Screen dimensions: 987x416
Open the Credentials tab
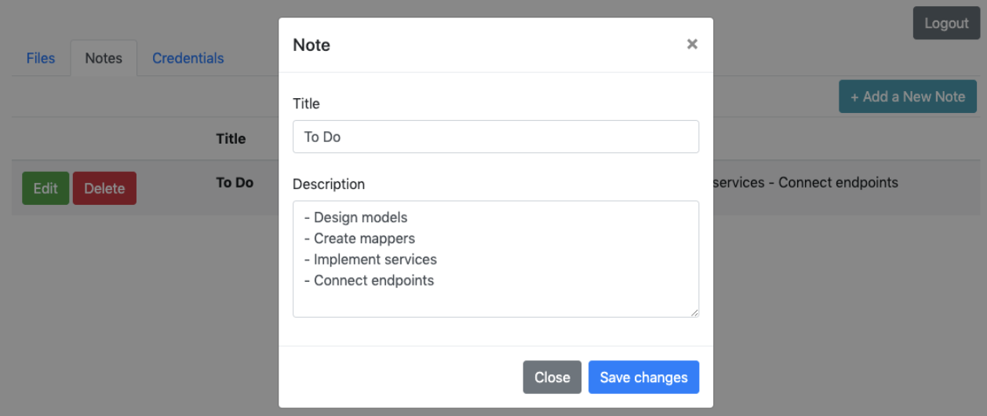(188, 58)
